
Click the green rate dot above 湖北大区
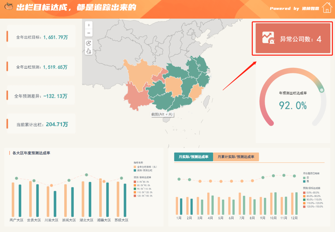tap(86, 175)
